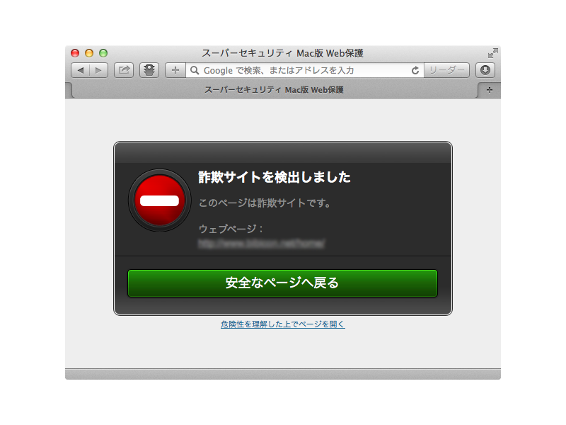This screenshot has width=566, height=425.
Task: Click the horizontal scrollbar at the bottom
Action: [x=282, y=369]
